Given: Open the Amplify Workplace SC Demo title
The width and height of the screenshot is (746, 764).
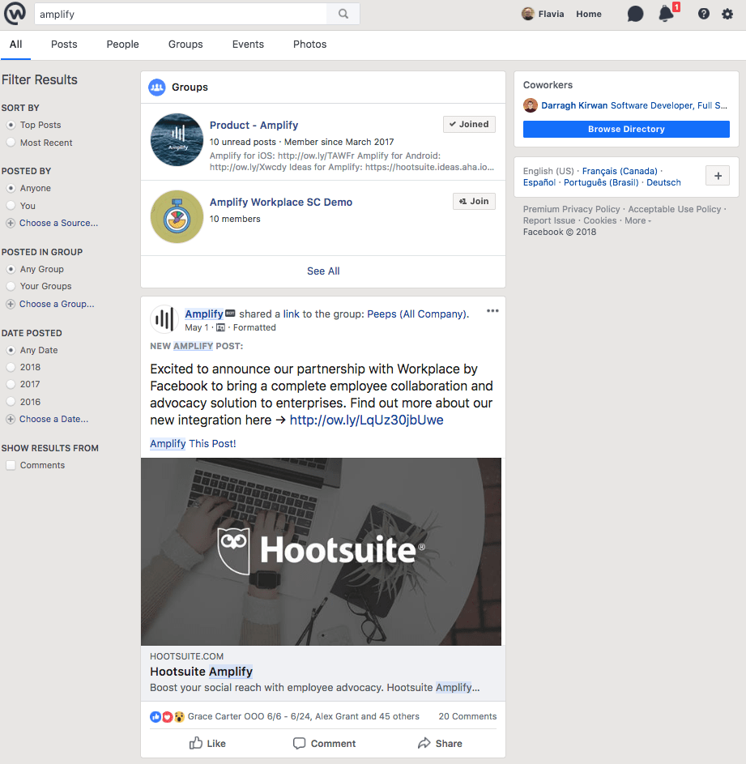Looking at the screenshot, I should coord(281,203).
